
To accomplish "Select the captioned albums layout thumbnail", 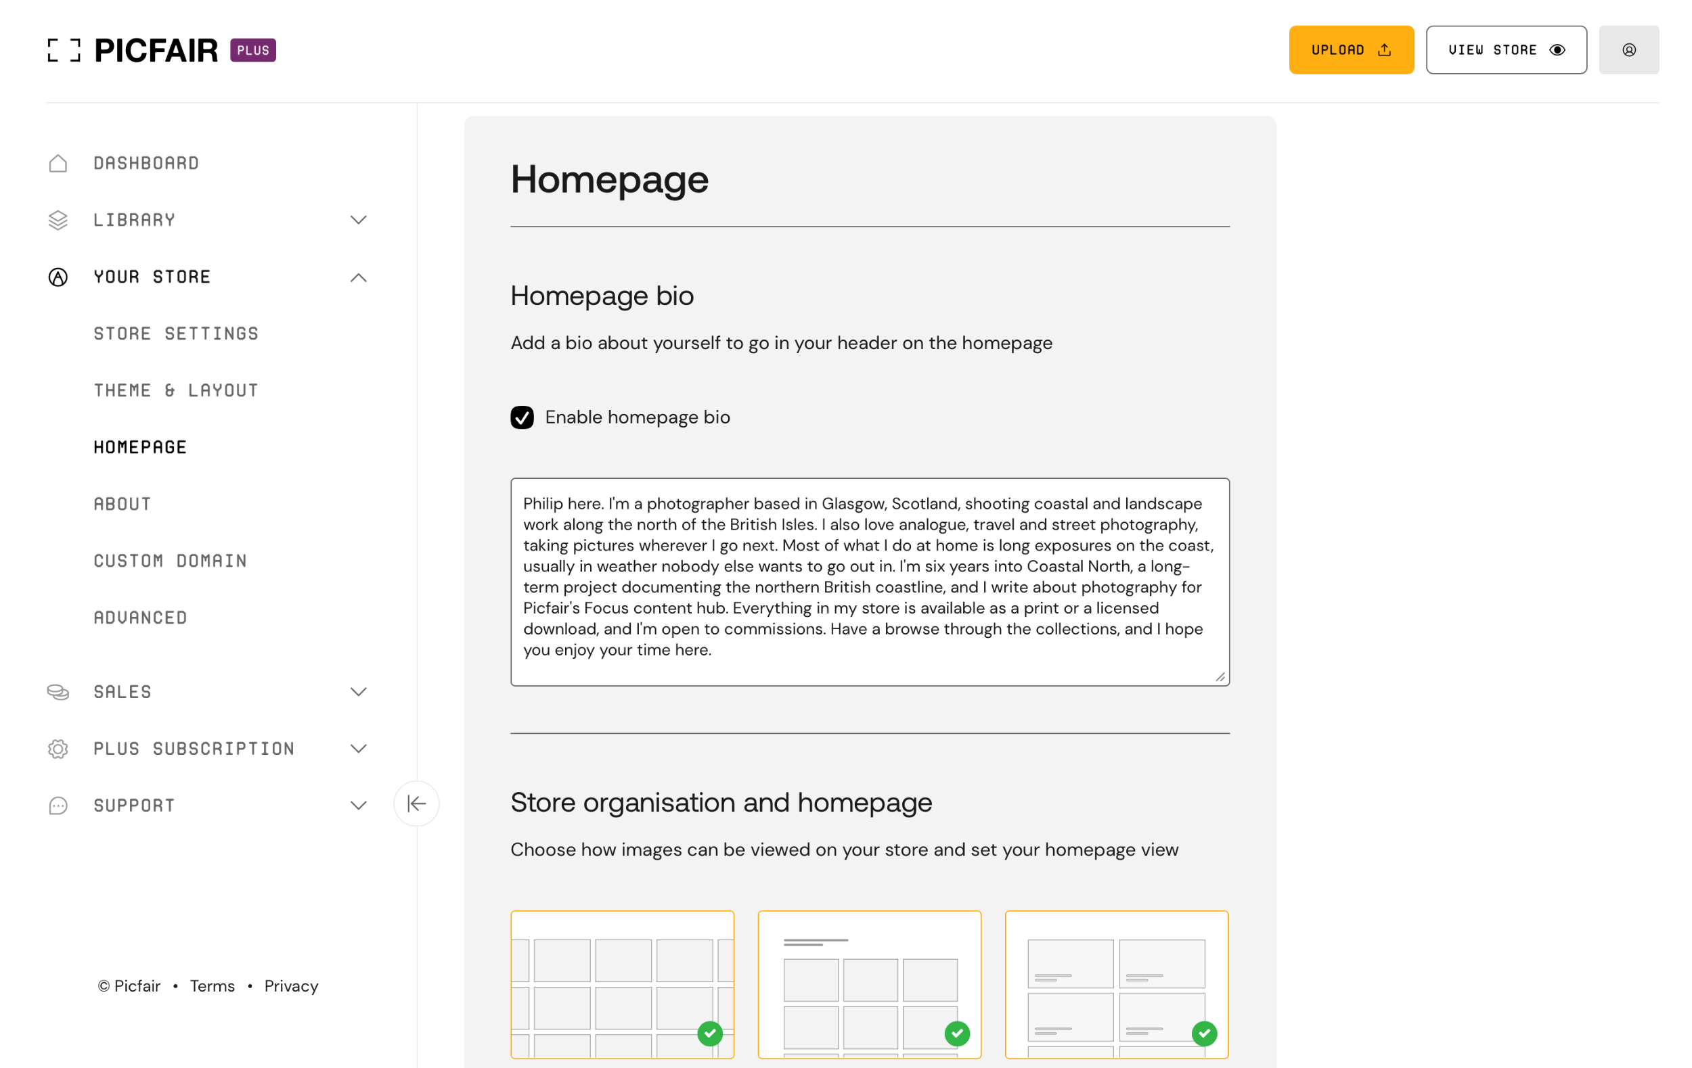I will 1117,984.
